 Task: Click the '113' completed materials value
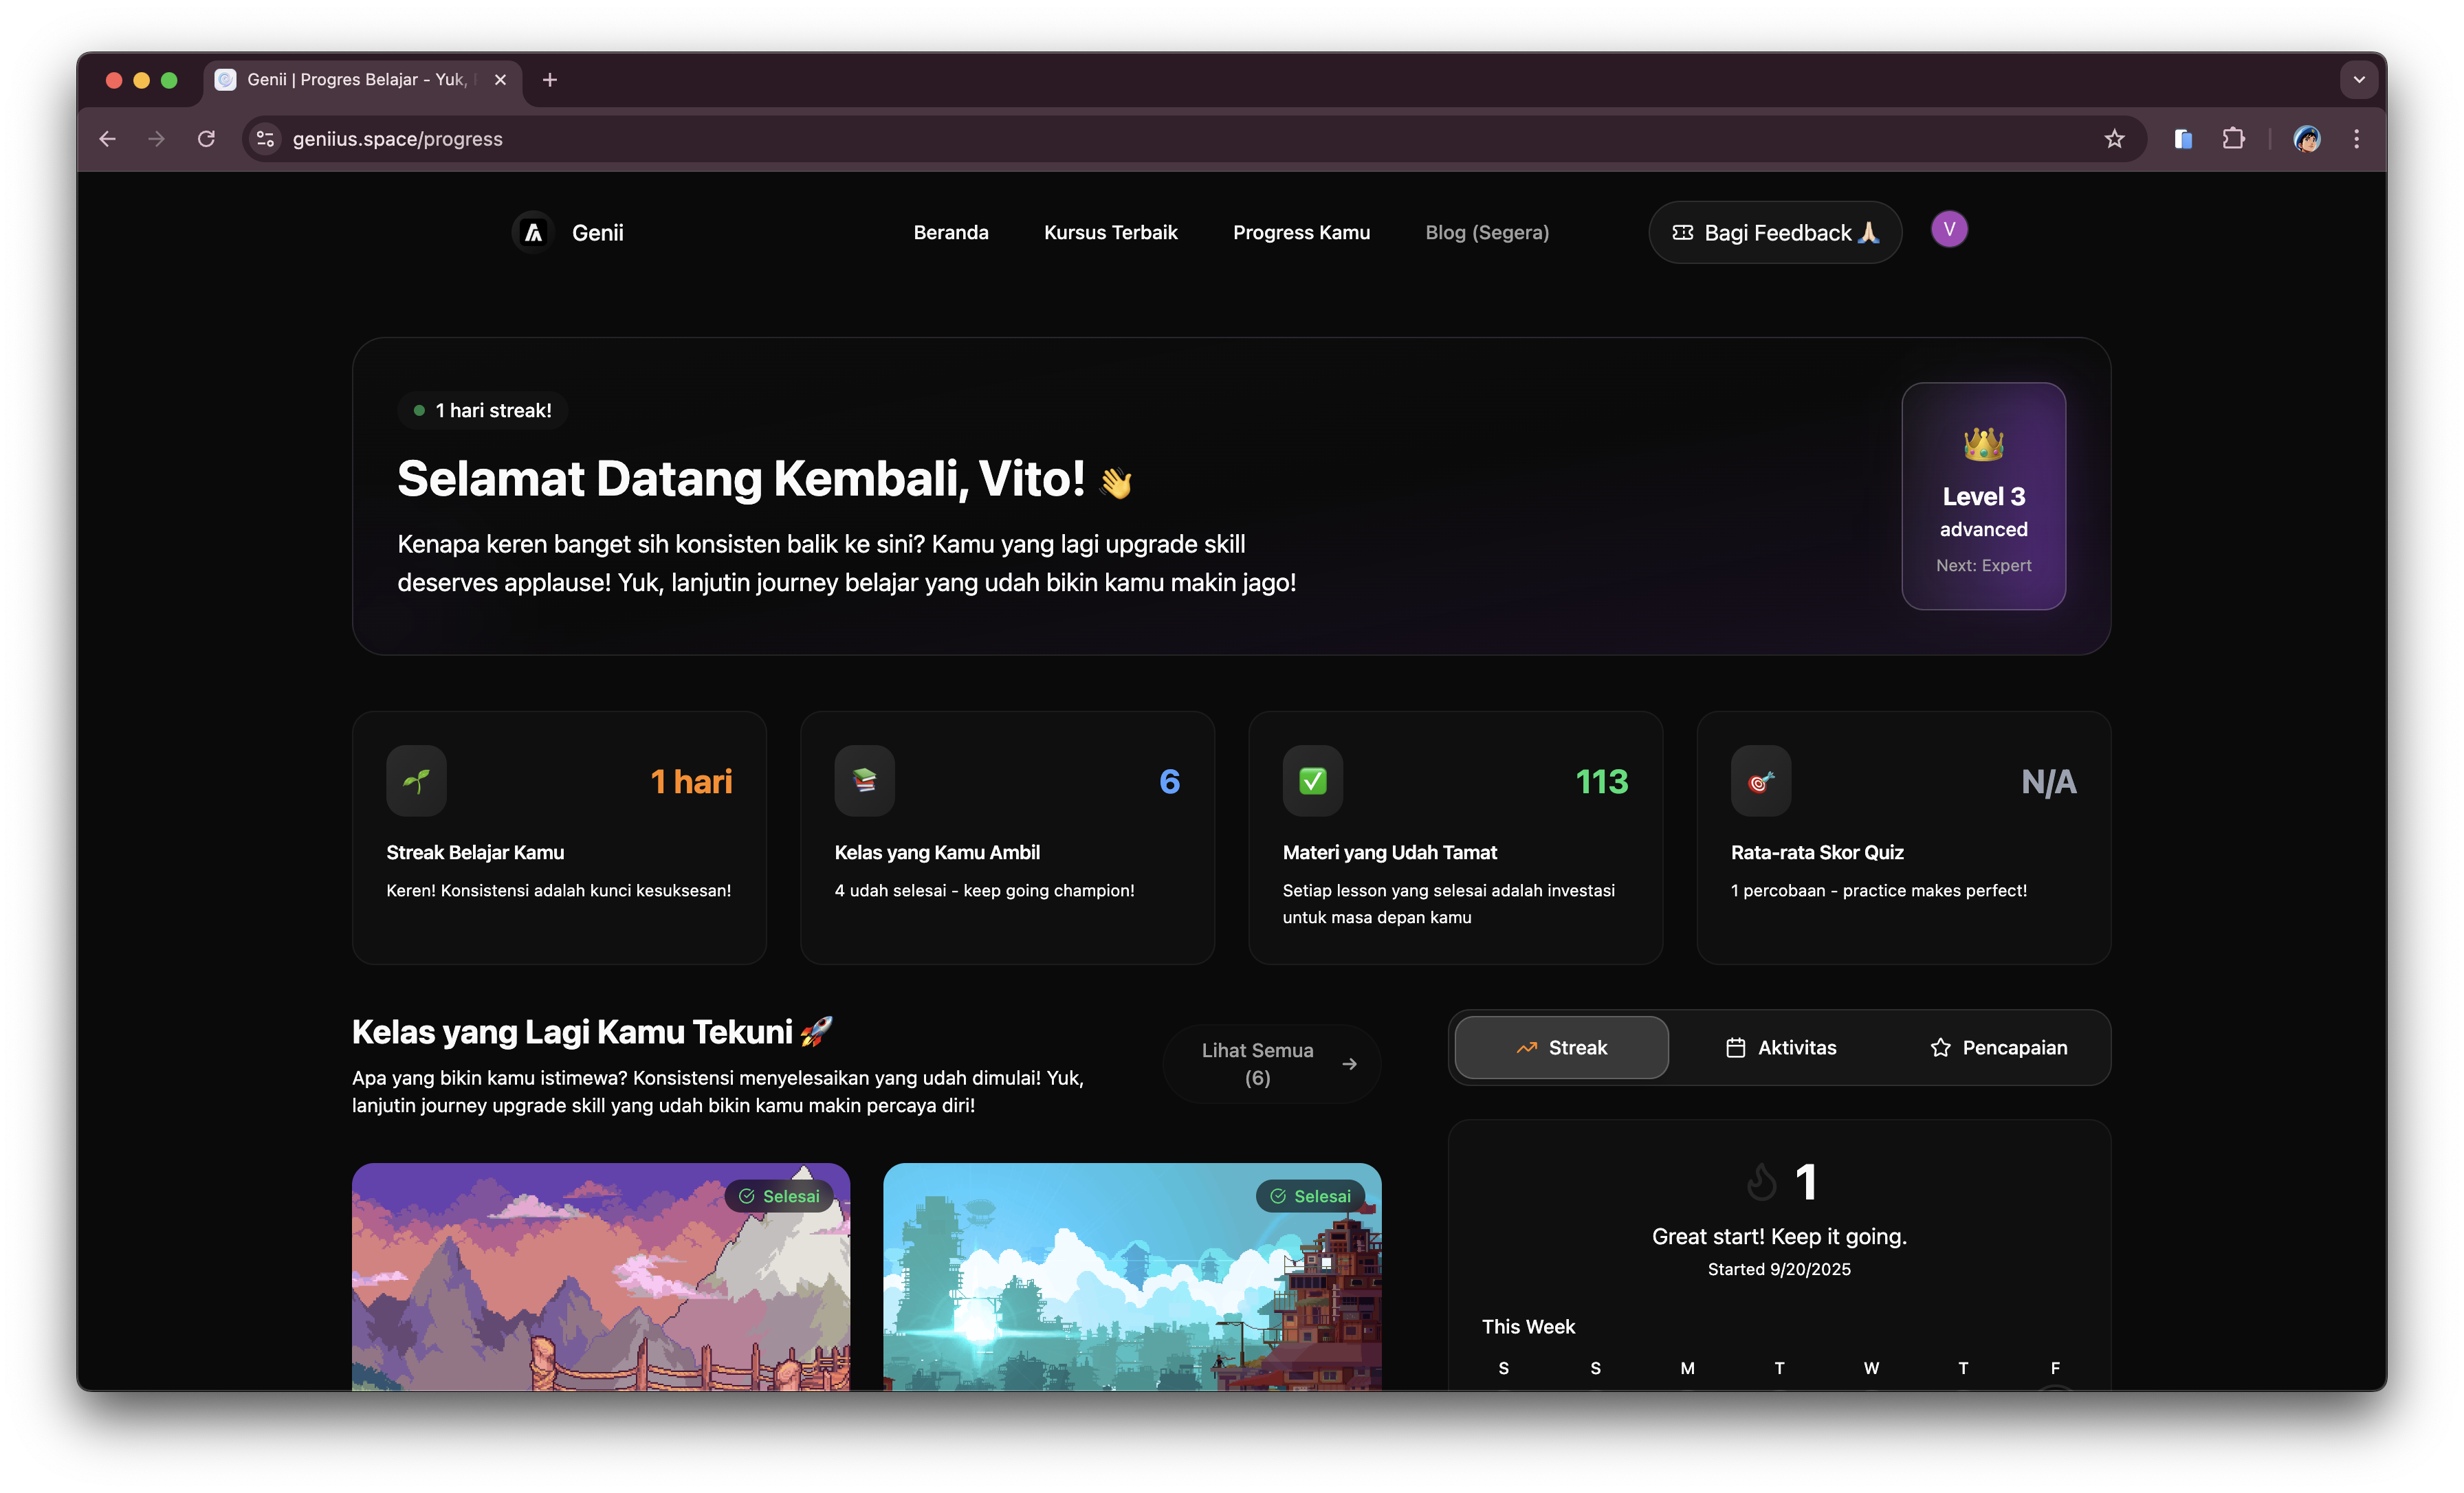1601,781
